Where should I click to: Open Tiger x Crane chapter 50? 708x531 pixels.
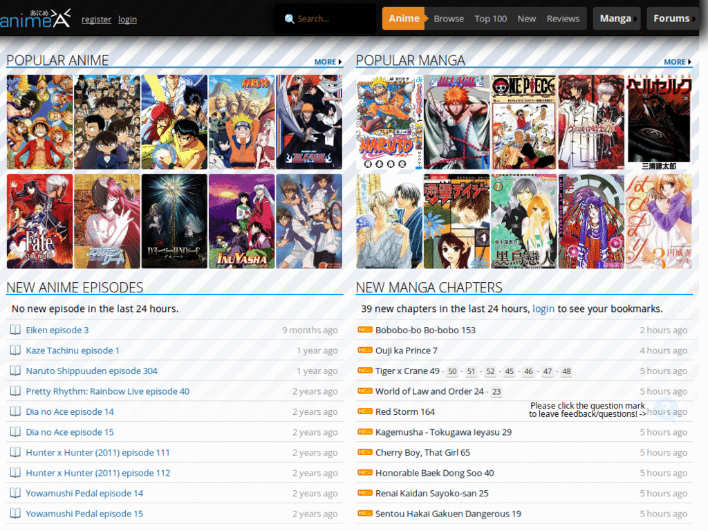pos(452,371)
